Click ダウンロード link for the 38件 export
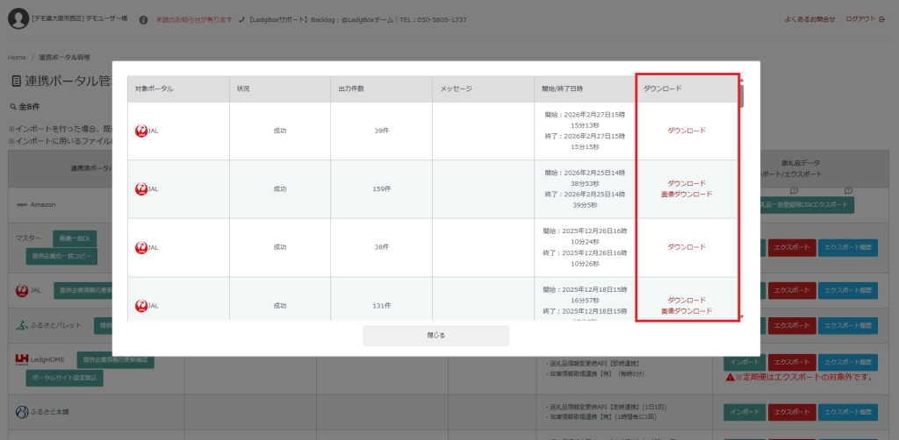The image size is (899, 440). click(x=687, y=247)
